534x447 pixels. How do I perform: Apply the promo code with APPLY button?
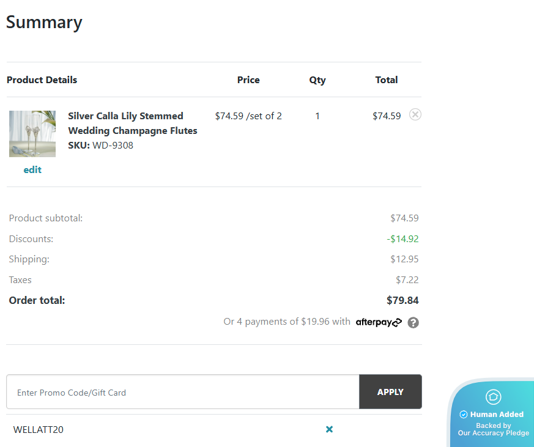click(390, 392)
